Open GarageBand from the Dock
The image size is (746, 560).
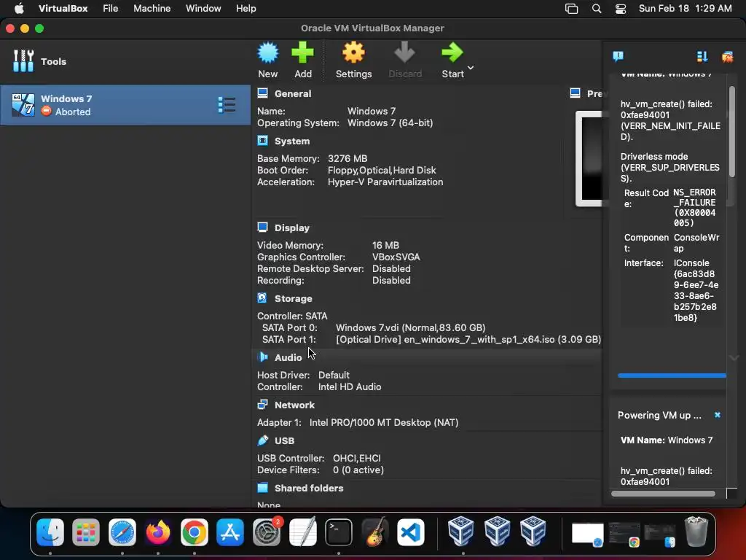tap(375, 532)
